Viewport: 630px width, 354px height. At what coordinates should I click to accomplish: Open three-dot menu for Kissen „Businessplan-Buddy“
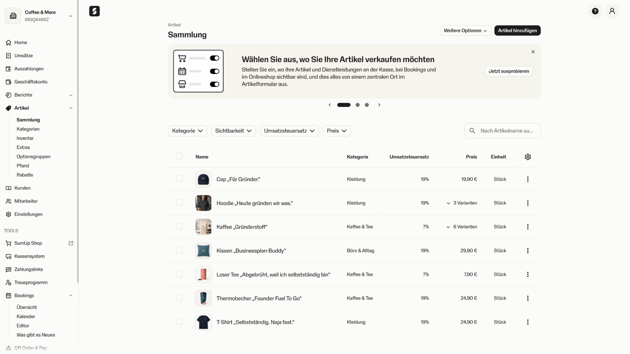point(528,251)
